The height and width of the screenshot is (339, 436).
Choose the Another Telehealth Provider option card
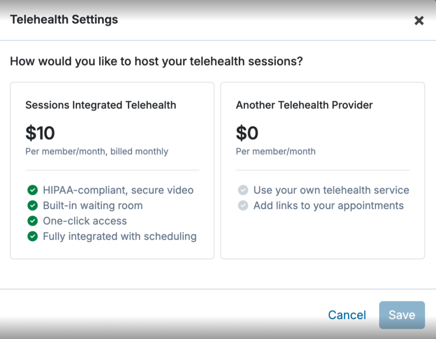(x=322, y=170)
